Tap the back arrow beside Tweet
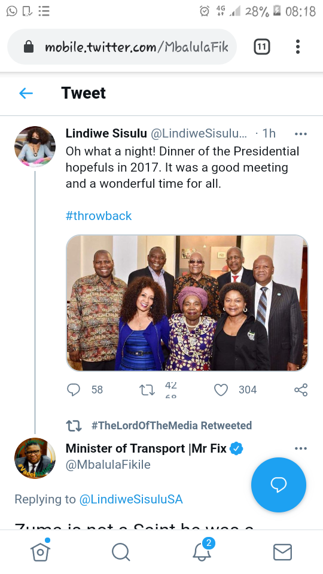This screenshot has height=574, width=323. [x=26, y=93]
